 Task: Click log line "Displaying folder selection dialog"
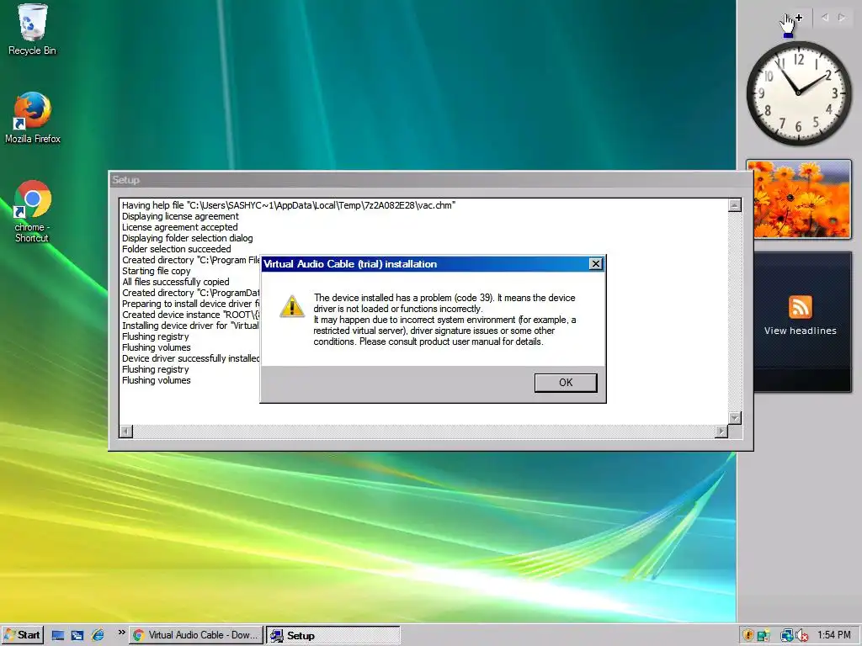[188, 238]
